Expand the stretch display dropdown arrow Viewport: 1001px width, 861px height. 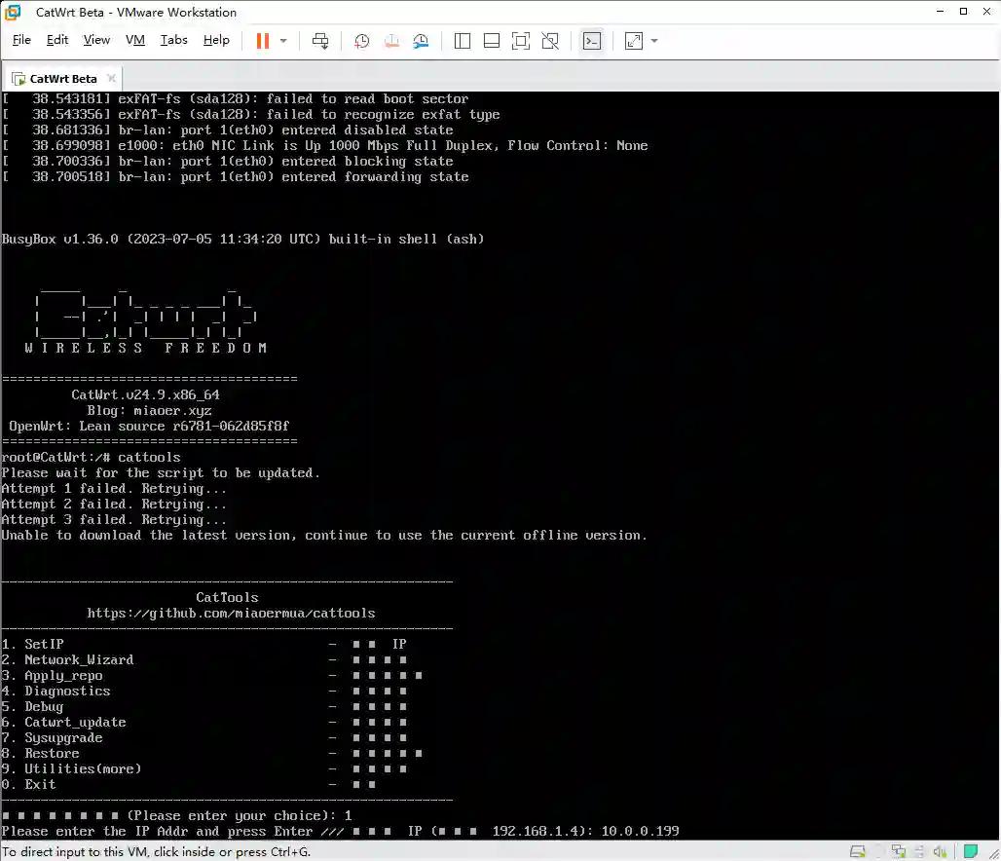pyautogui.click(x=654, y=41)
